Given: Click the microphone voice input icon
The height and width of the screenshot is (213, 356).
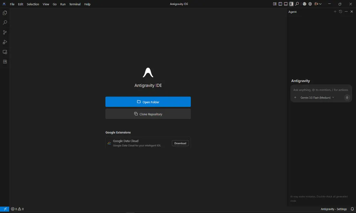Looking at the screenshot, I should [347, 98].
